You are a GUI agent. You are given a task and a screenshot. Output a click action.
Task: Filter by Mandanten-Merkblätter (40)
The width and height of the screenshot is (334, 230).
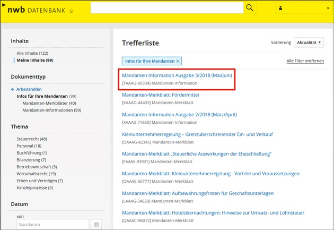coord(49,103)
